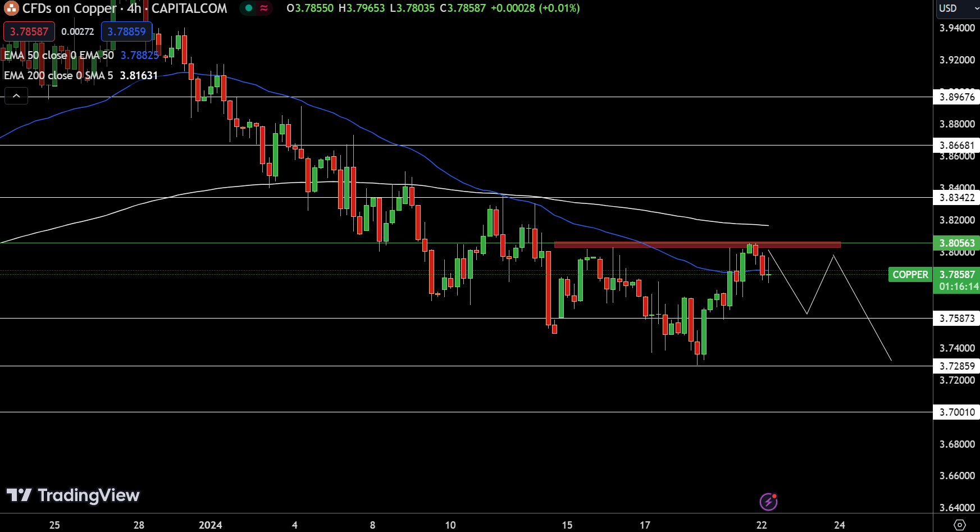Select the red resistance zone rectangle
980x532 pixels.
[x=698, y=244]
